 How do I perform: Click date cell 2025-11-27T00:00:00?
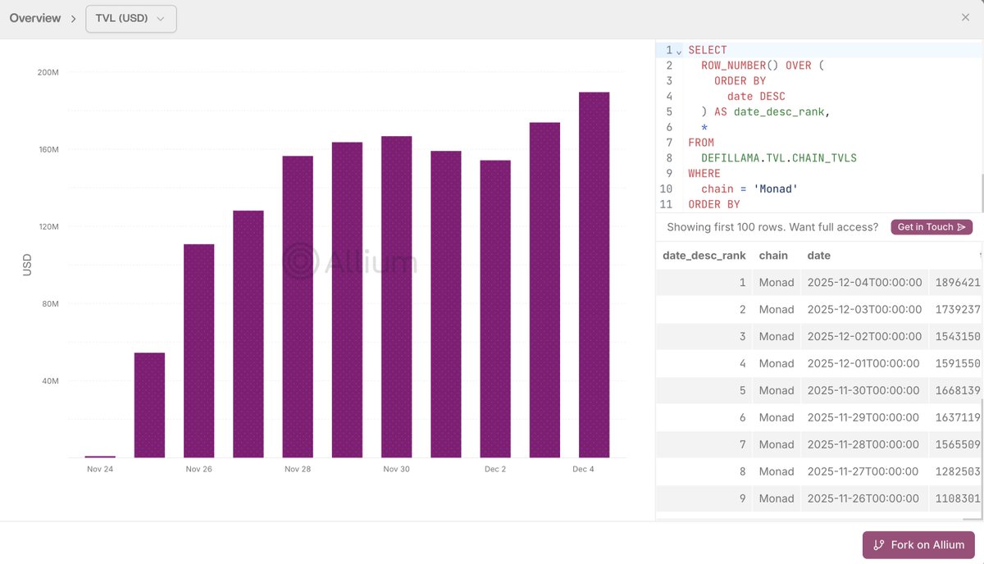(864, 471)
